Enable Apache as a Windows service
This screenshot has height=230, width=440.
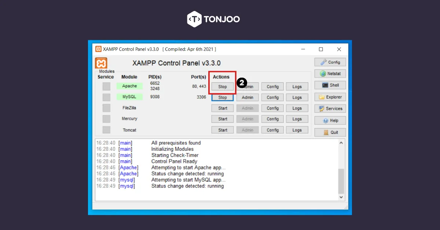pyautogui.click(x=106, y=86)
